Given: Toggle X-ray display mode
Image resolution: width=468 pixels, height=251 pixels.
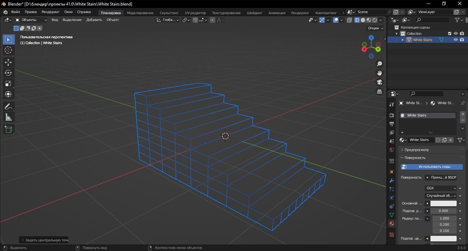Looking at the screenshot, I should tap(349, 20).
